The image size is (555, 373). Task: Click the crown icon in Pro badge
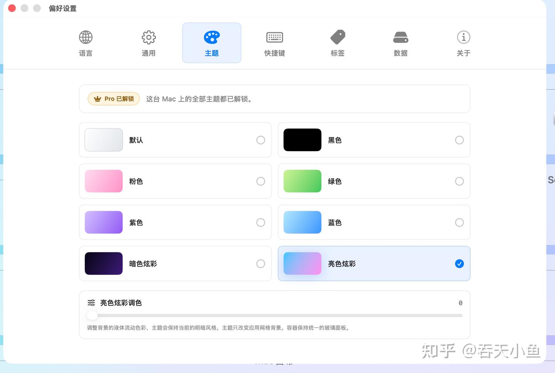pyautogui.click(x=98, y=99)
